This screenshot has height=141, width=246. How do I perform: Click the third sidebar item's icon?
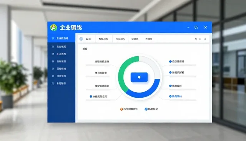pyautogui.click(x=53, y=54)
